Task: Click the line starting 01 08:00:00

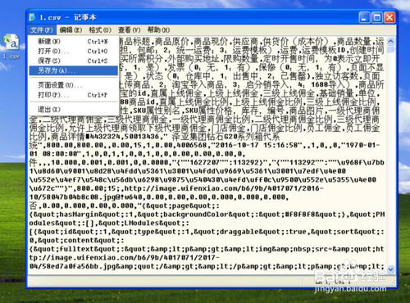Action: pyautogui.click(x=137, y=154)
